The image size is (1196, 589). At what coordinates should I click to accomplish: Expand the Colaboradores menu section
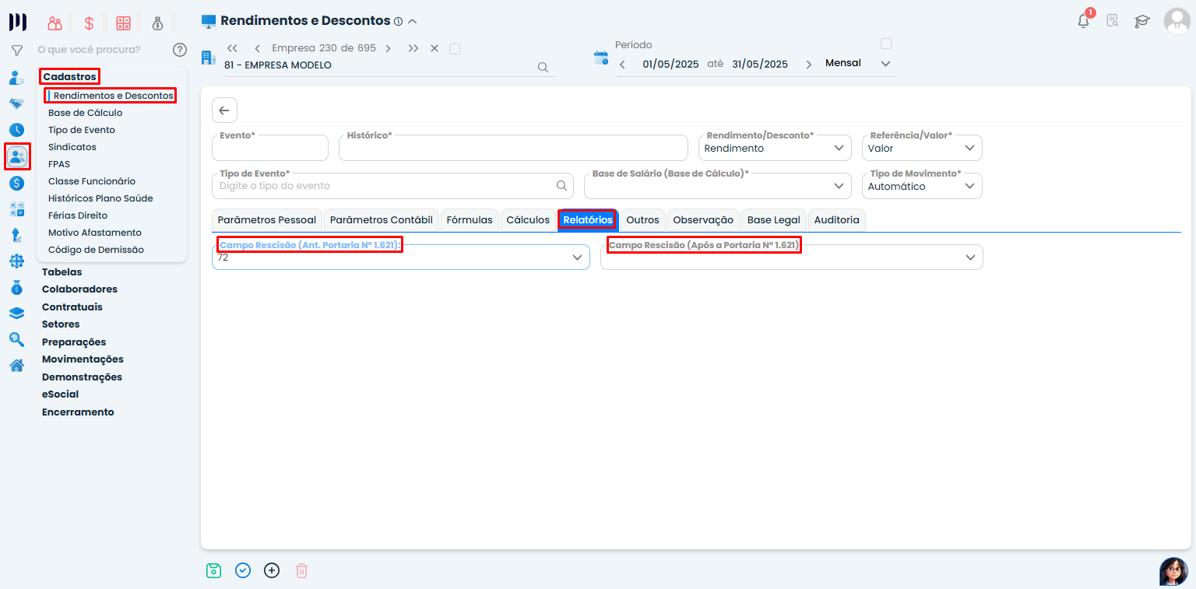coord(79,289)
